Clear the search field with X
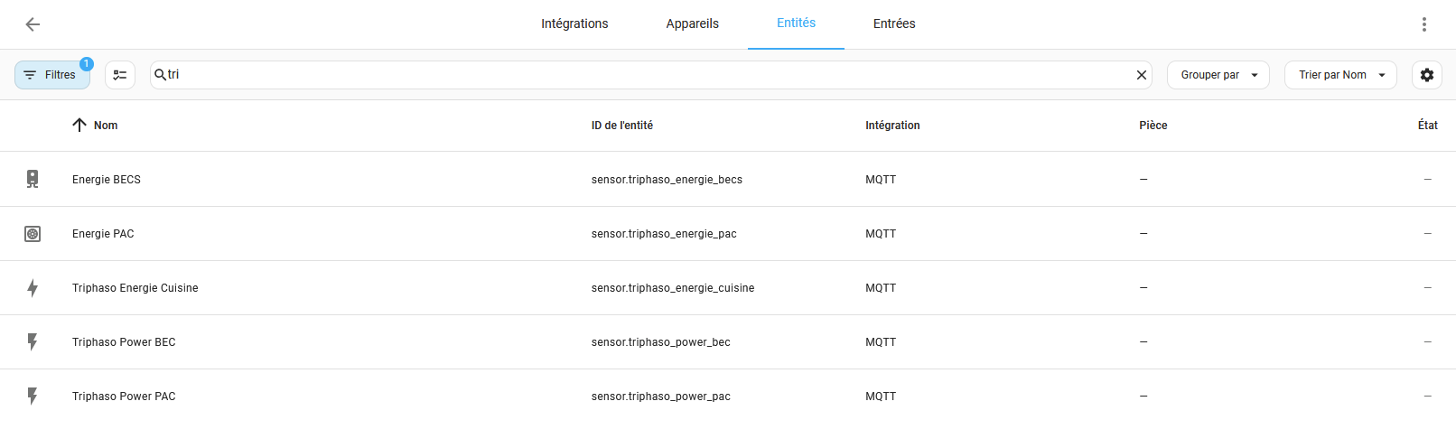This screenshot has height=448, width=1456. (x=1141, y=75)
